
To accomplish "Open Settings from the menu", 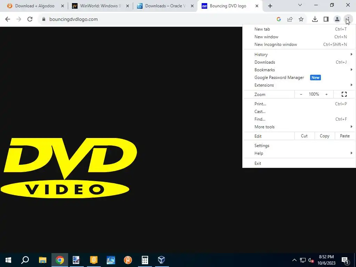I will [299, 146].
